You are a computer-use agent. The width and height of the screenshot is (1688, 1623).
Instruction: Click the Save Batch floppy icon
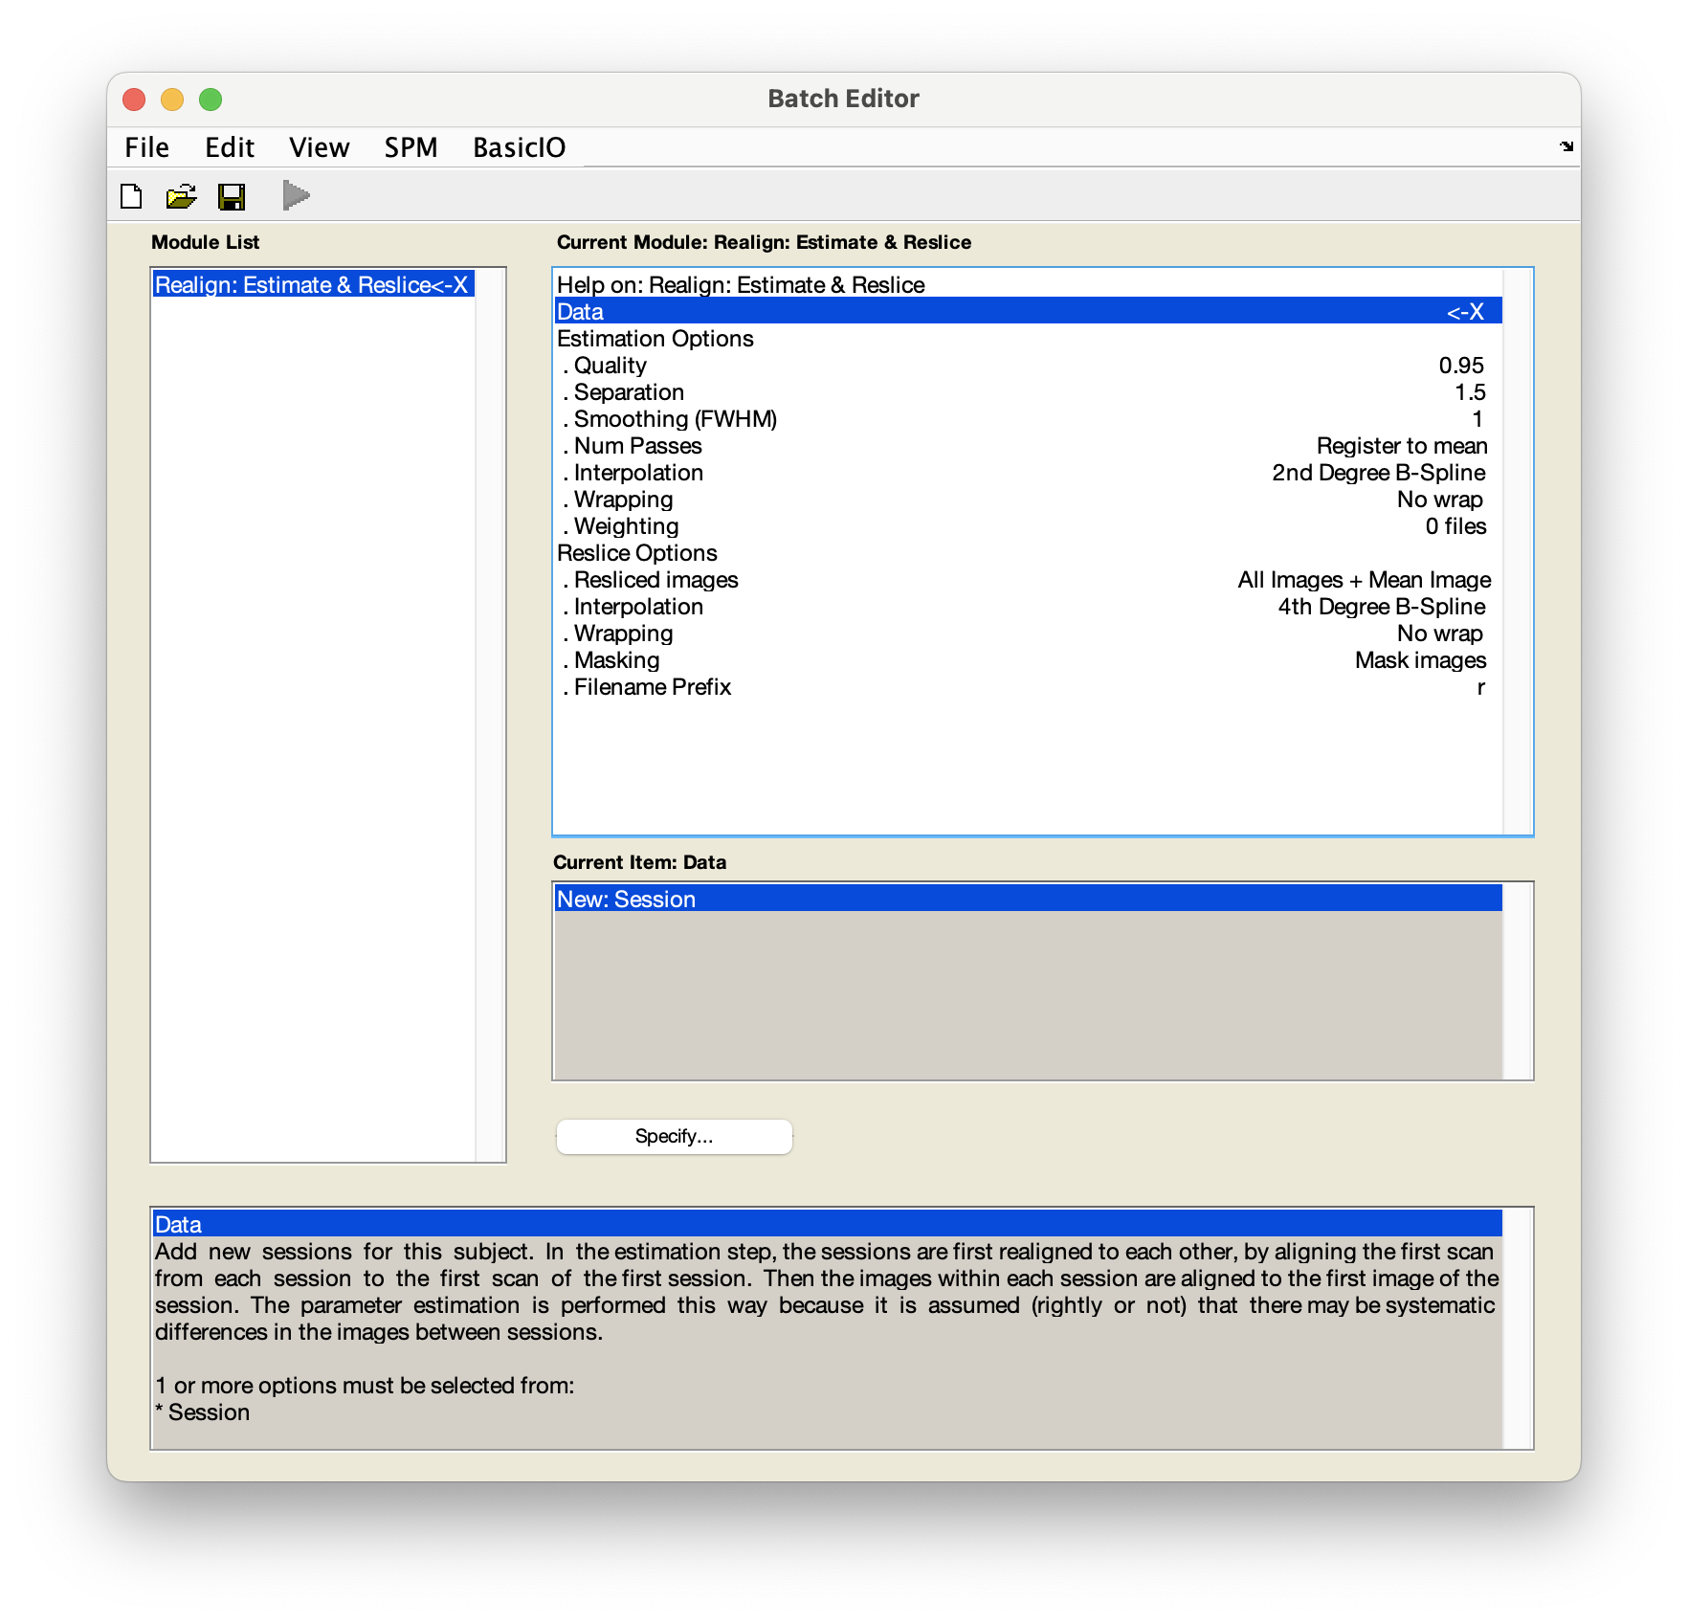coord(232,196)
